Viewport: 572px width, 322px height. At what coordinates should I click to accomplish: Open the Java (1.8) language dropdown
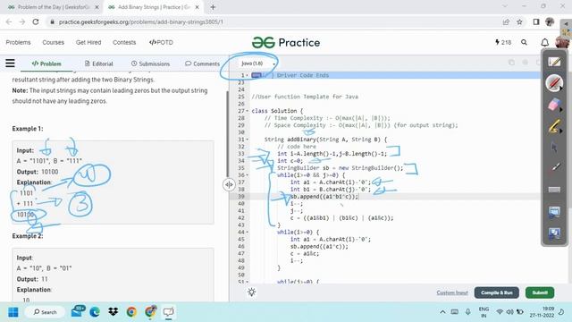(x=257, y=64)
